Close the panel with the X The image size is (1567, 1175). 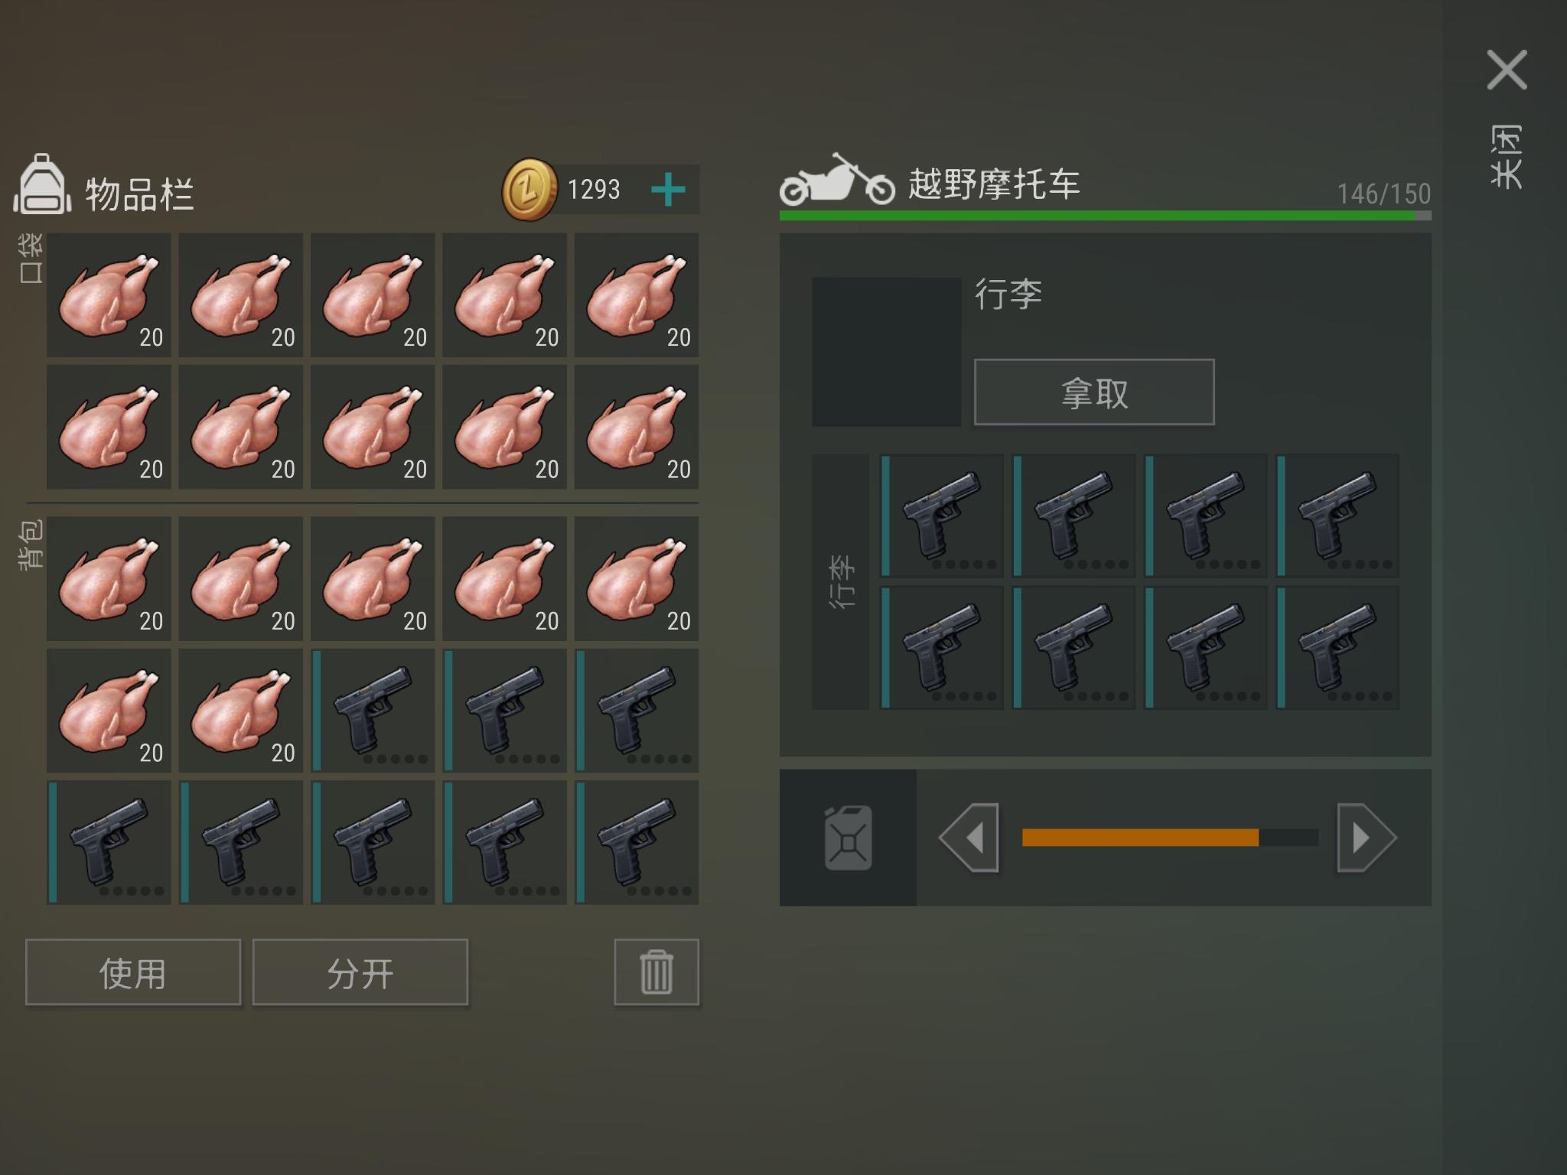click(1507, 70)
